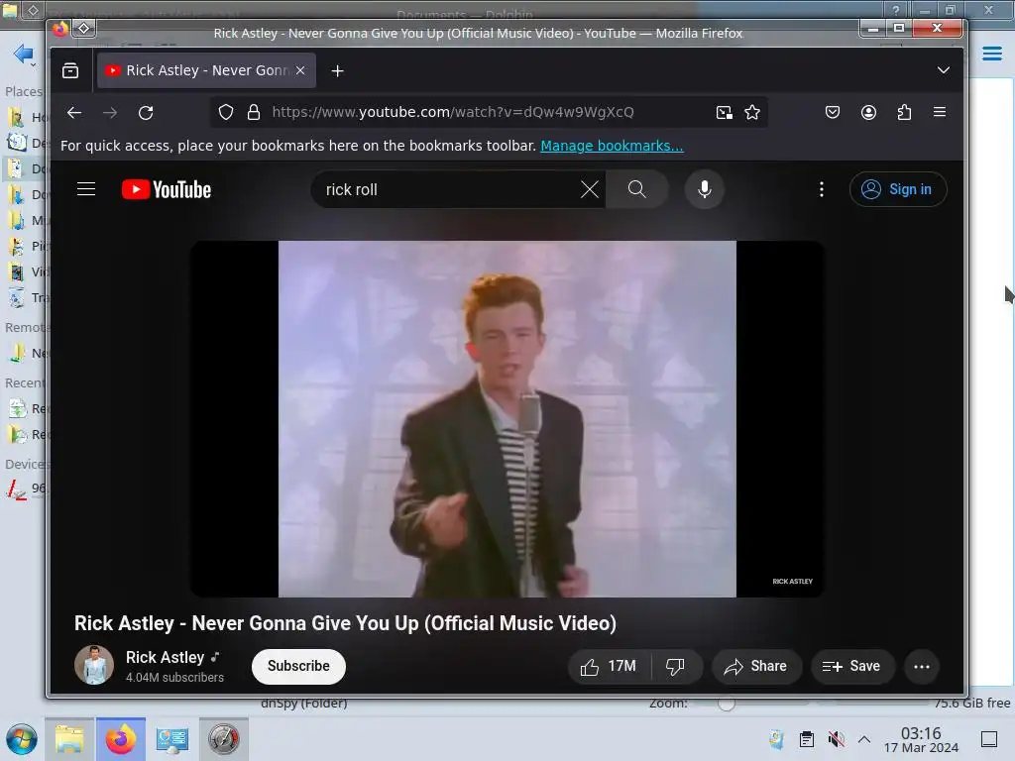
Task: Open Firefox account icon
Action: coord(868,113)
